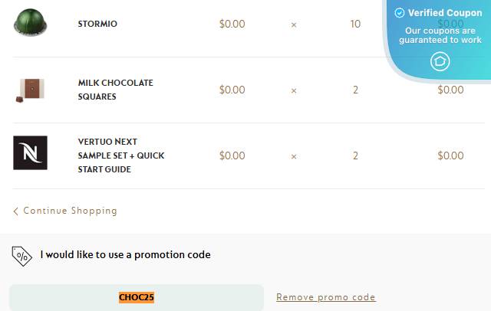The image size is (491, 311).
Task: Go back via the Continue Shopping link
Action: click(70, 211)
